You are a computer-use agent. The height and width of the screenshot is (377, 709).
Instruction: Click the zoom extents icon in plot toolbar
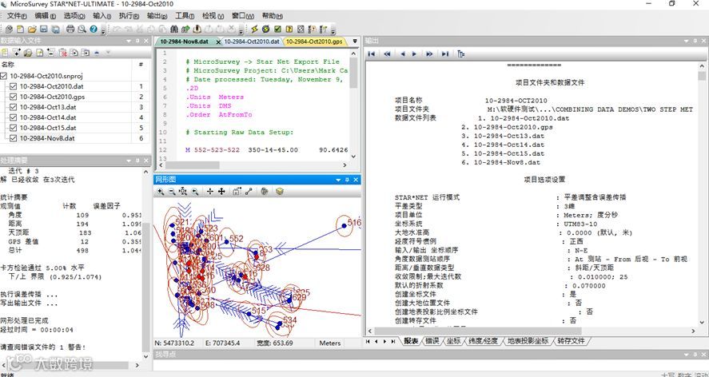[183, 192]
